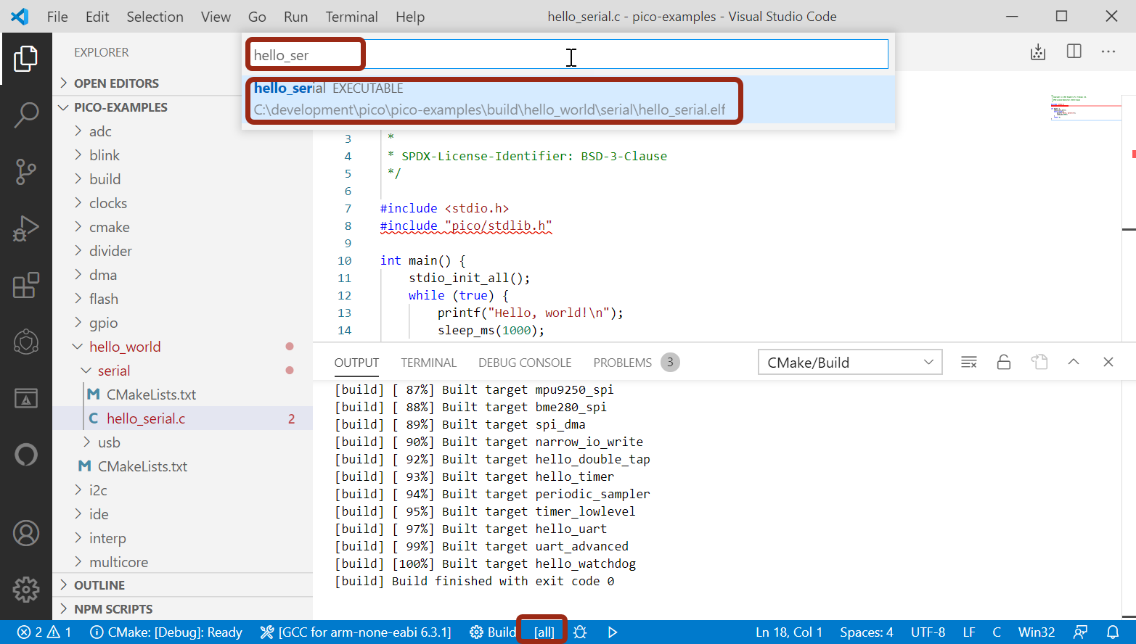Click the launch play icon in status bar
Viewport: 1136px width, 644px height.
click(613, 632)
